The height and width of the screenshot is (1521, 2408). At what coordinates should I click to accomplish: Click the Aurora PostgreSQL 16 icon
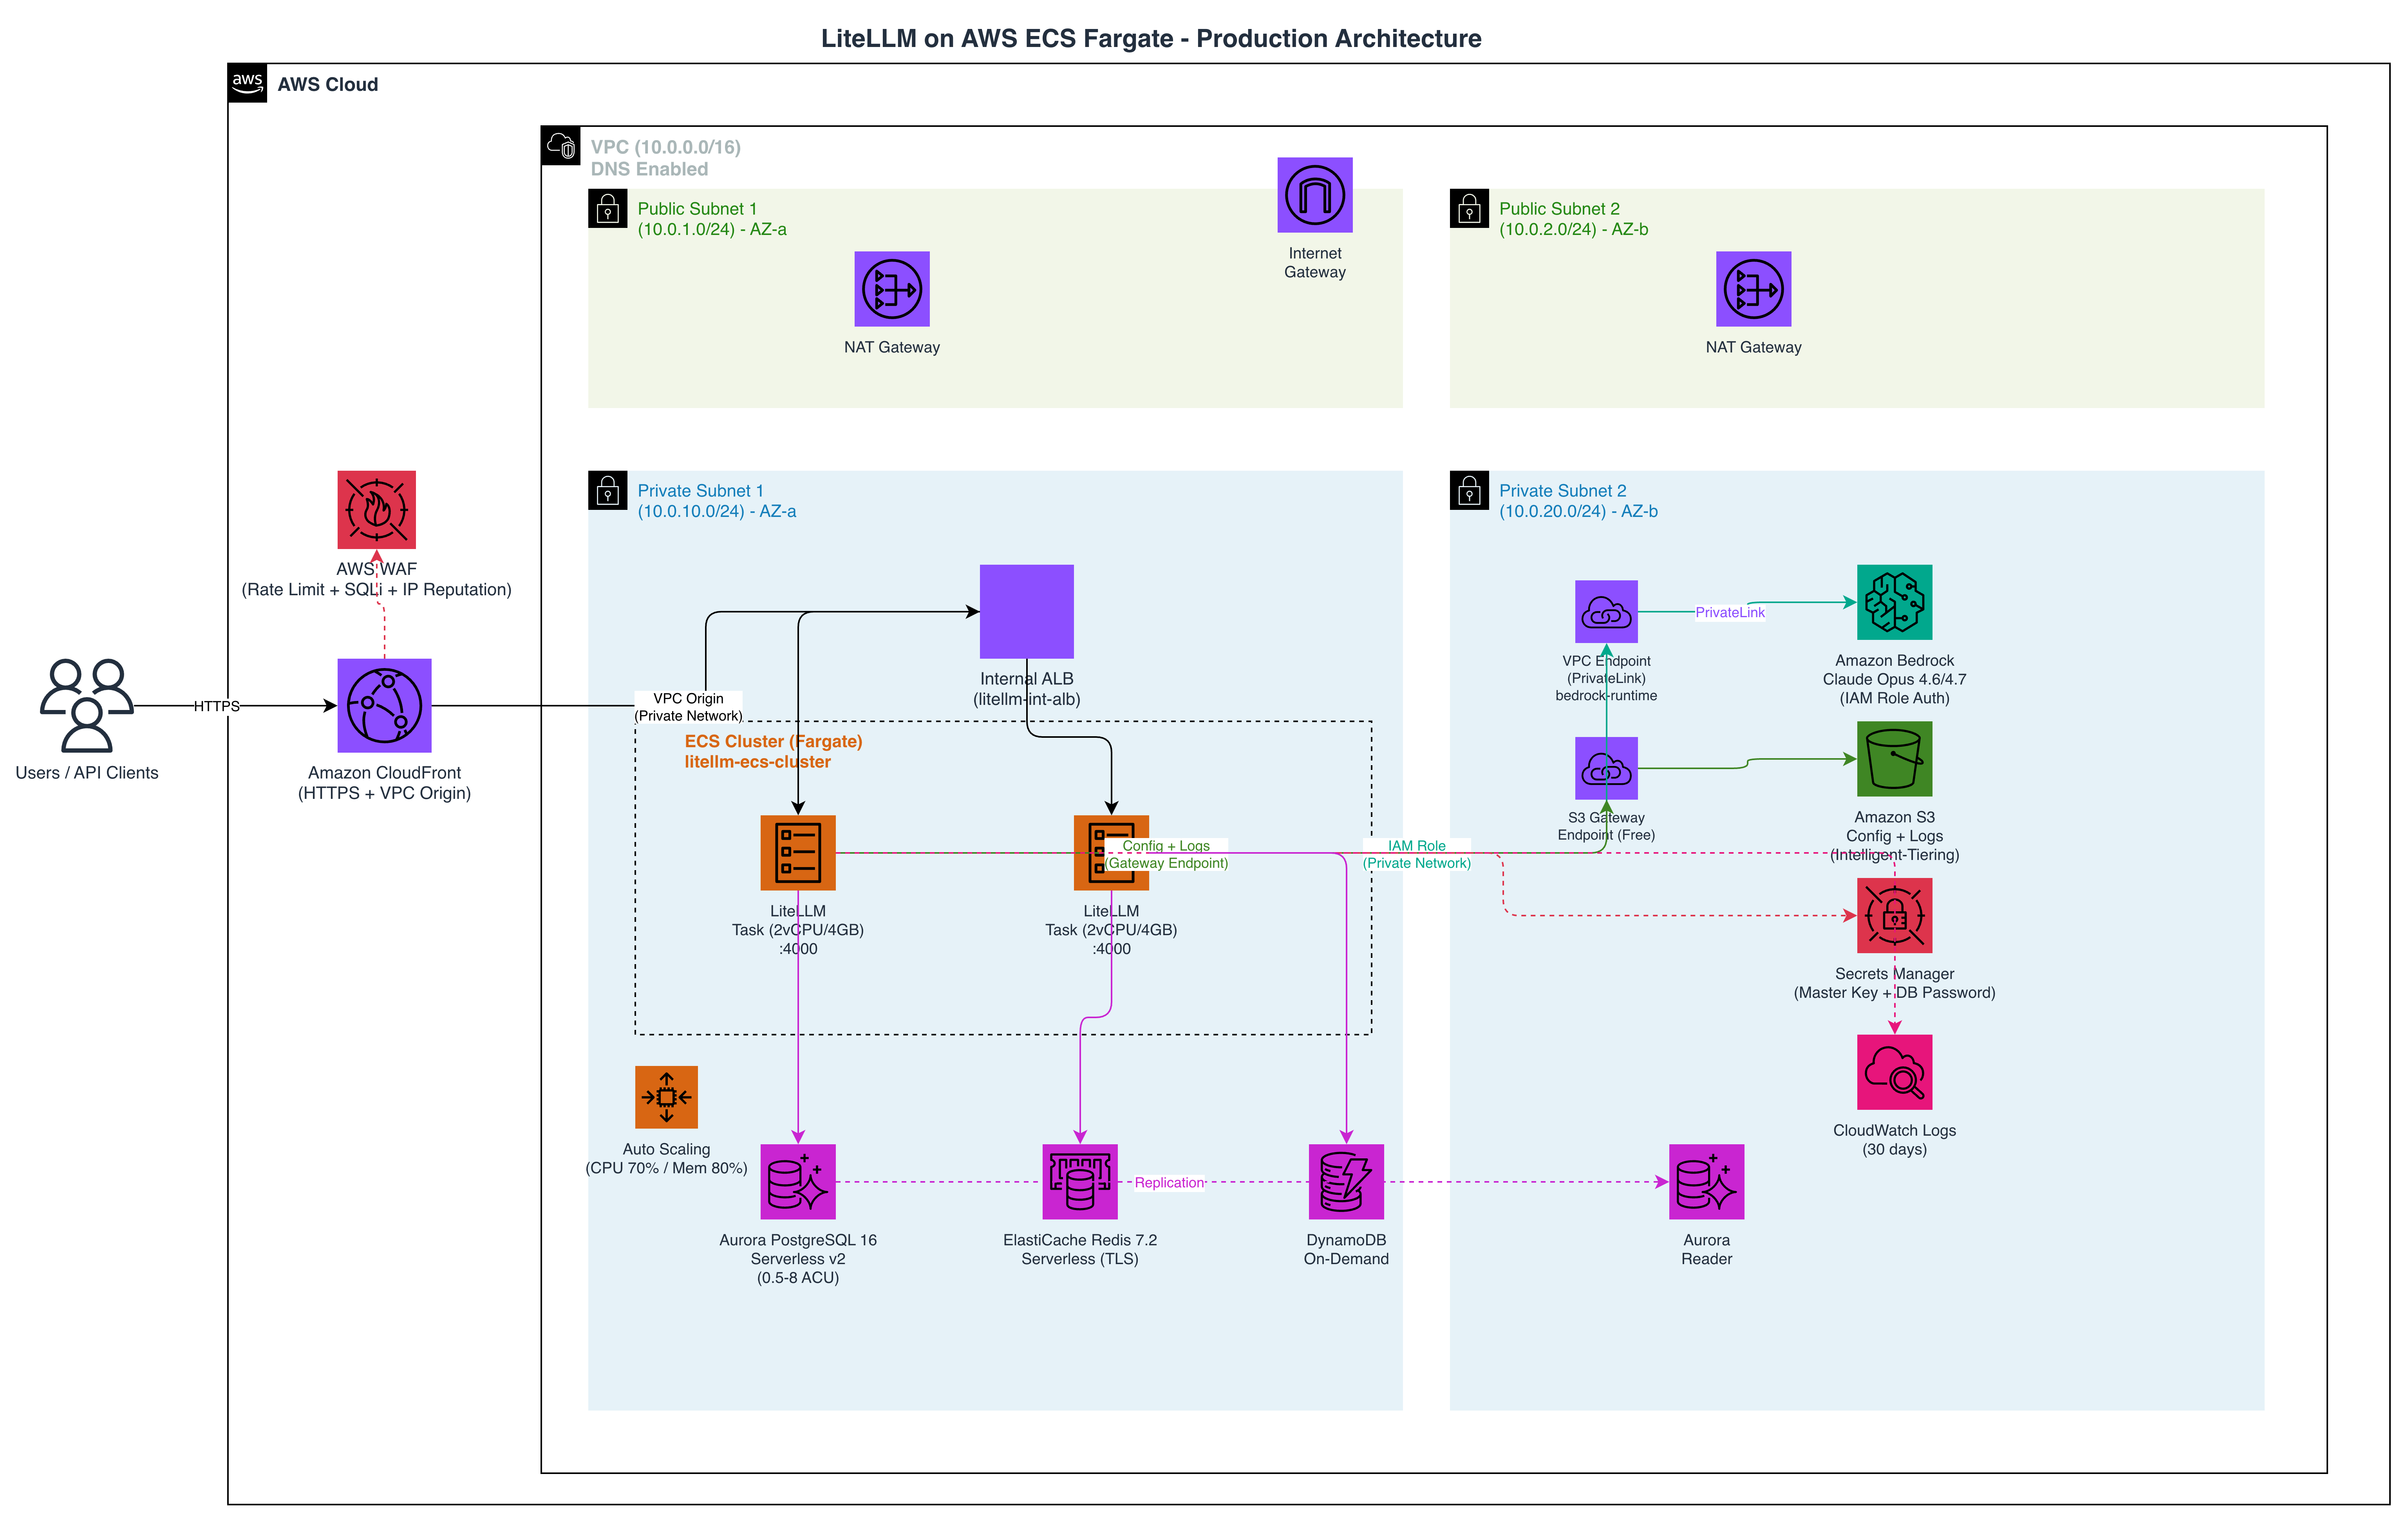click(797, 1182)
